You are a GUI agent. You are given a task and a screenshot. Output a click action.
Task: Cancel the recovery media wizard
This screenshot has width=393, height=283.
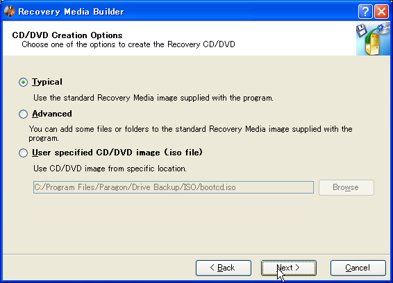click(358, 268)
